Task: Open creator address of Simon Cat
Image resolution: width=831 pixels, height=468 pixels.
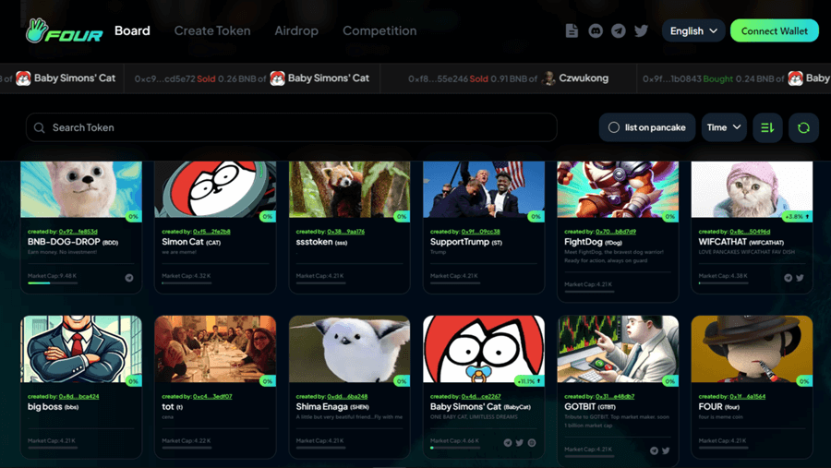Action: [211, 232]
